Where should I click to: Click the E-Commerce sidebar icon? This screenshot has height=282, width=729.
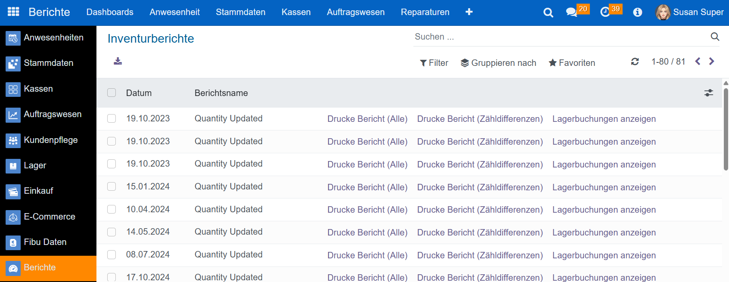tap(13, 217)
